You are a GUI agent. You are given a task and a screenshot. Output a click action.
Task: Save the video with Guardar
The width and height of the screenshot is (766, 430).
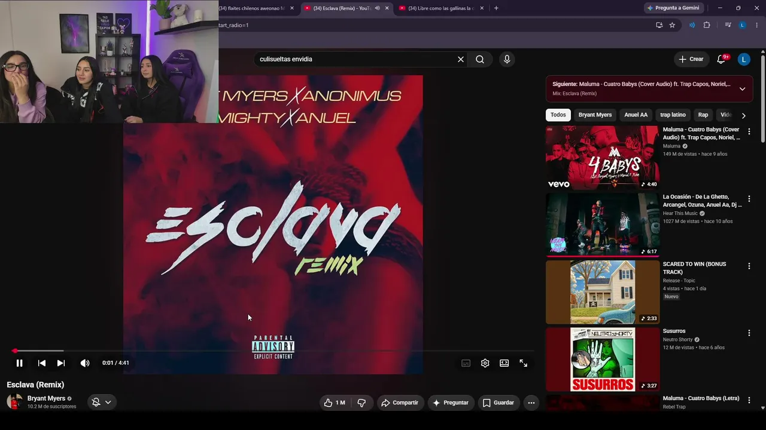(x=498, y=403)
